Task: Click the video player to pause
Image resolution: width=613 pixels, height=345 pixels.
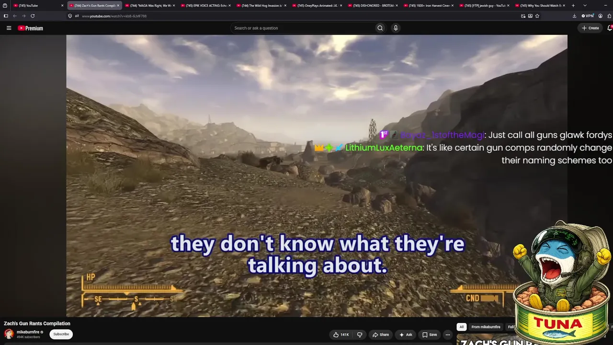Action: pos(317,175)
